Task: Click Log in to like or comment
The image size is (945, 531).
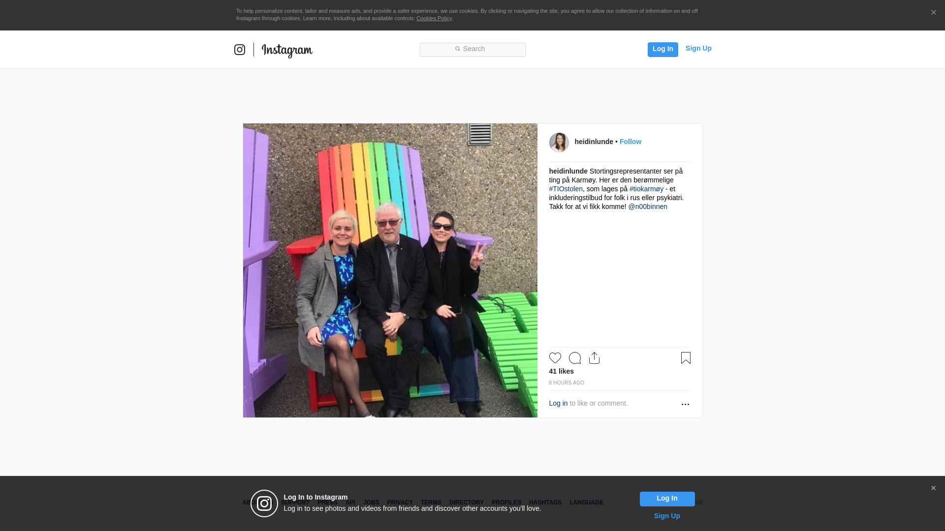Action: point(558,403)
